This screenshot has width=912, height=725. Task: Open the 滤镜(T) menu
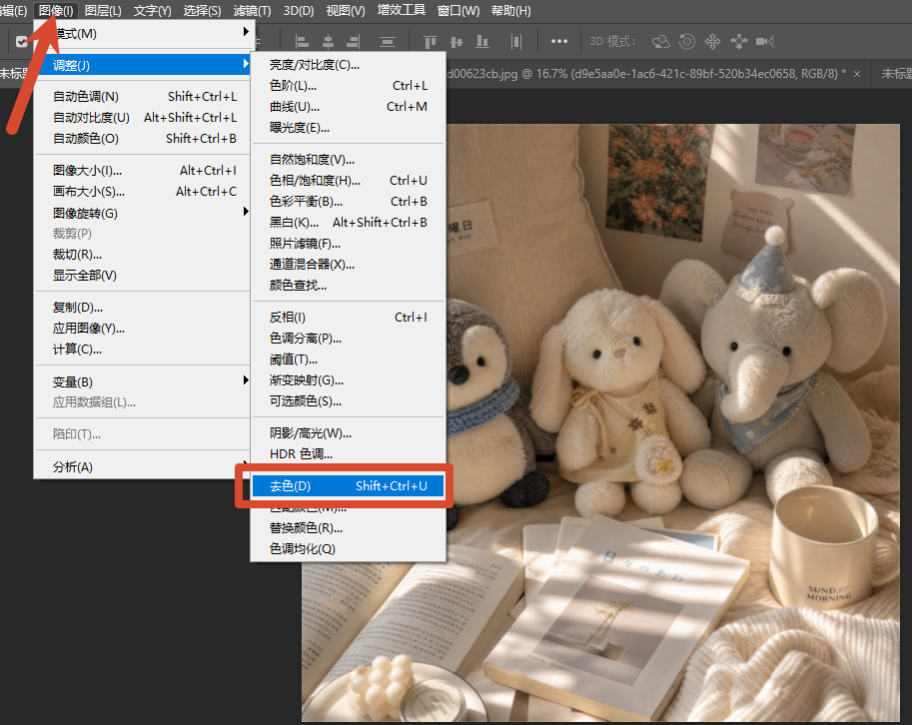[252, 10]
